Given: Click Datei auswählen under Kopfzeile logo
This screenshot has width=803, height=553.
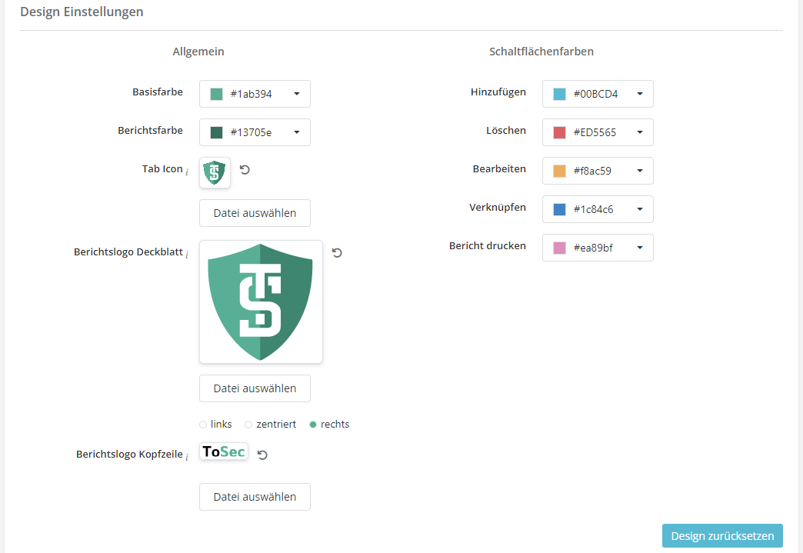Looking at the screenshot, I should click(255, 497).
